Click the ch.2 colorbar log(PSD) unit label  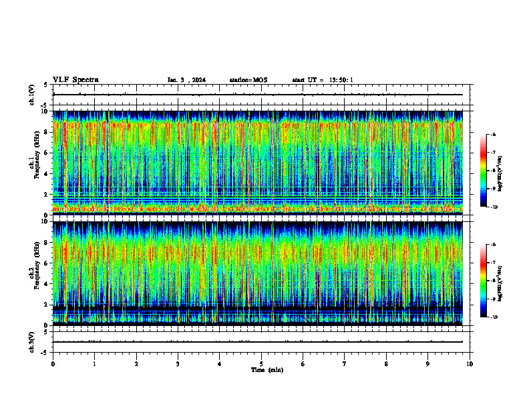(500, 283)
